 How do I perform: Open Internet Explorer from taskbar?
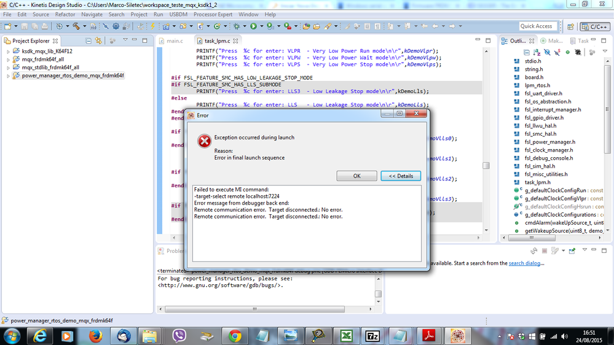pos(40,336)
